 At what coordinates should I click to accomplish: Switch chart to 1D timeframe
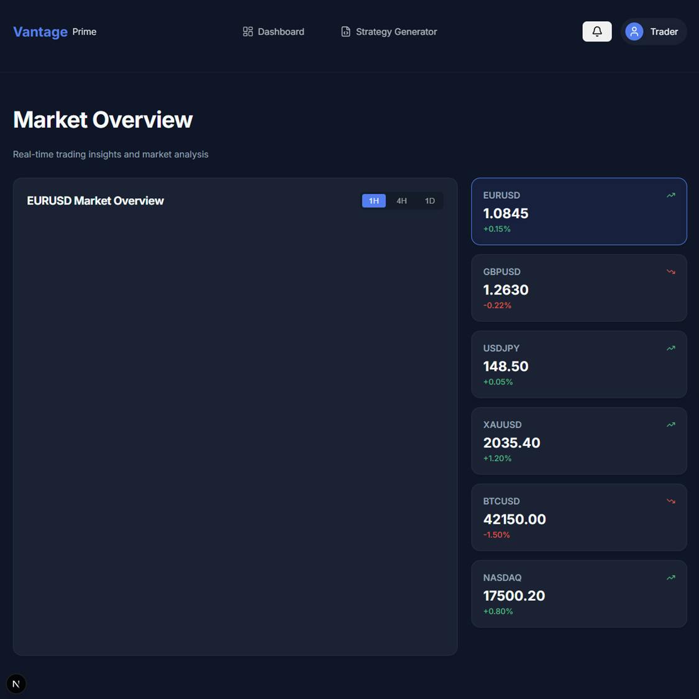click(x=430, y=201)
